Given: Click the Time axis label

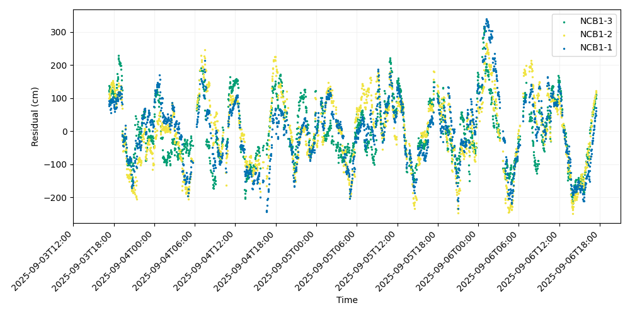Looking at the screenshot, I should (x=346, y=300).
